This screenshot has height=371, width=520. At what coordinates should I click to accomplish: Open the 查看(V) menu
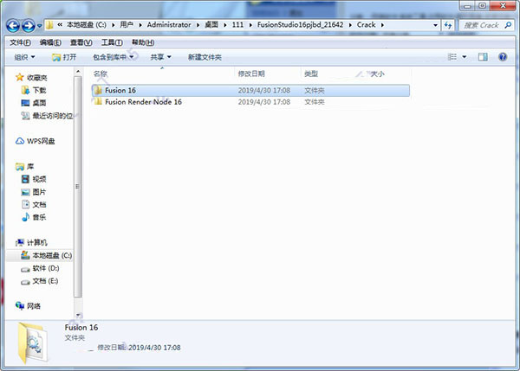pyautogui.click(x=81, y=42)
